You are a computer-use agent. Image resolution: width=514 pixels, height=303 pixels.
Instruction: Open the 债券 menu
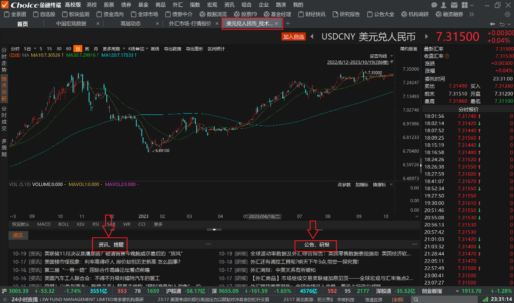click(126, 5)
